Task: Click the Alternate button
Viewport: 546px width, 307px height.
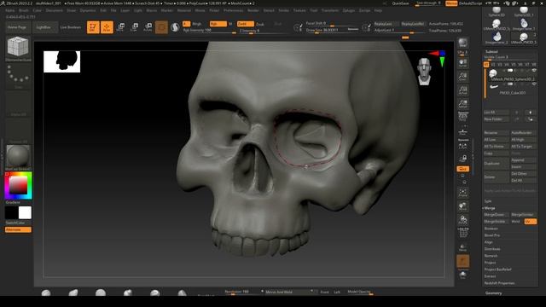Action: [x=18, y=229]
